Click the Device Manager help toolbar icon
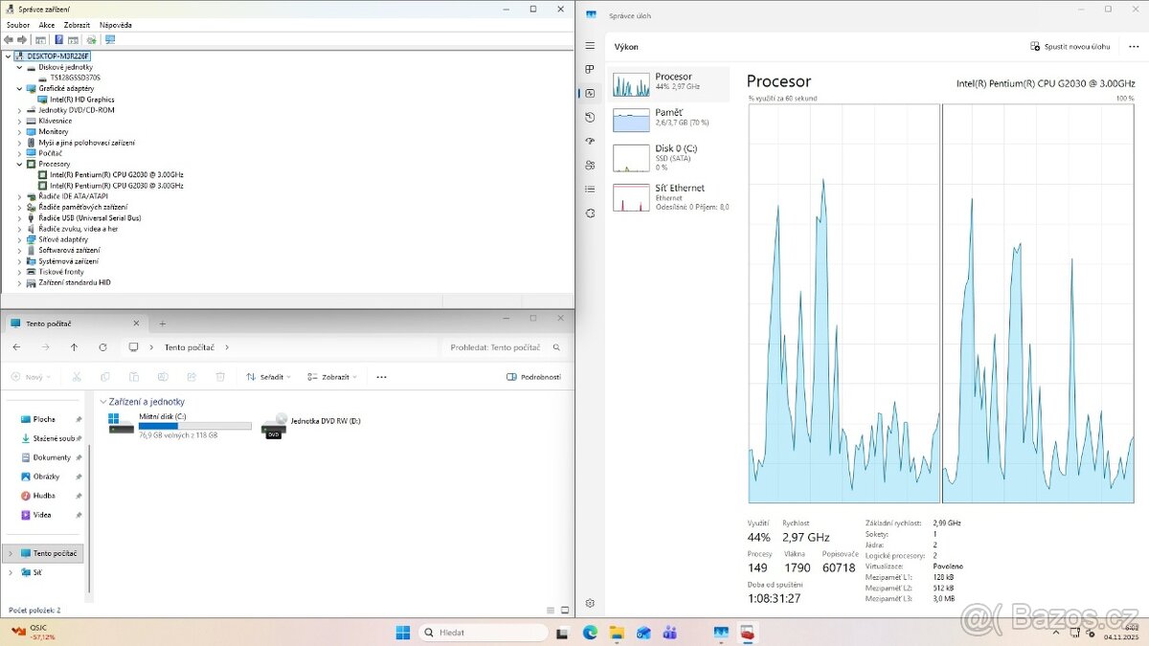Screen dimensions: 1149x646 (58, 40)
